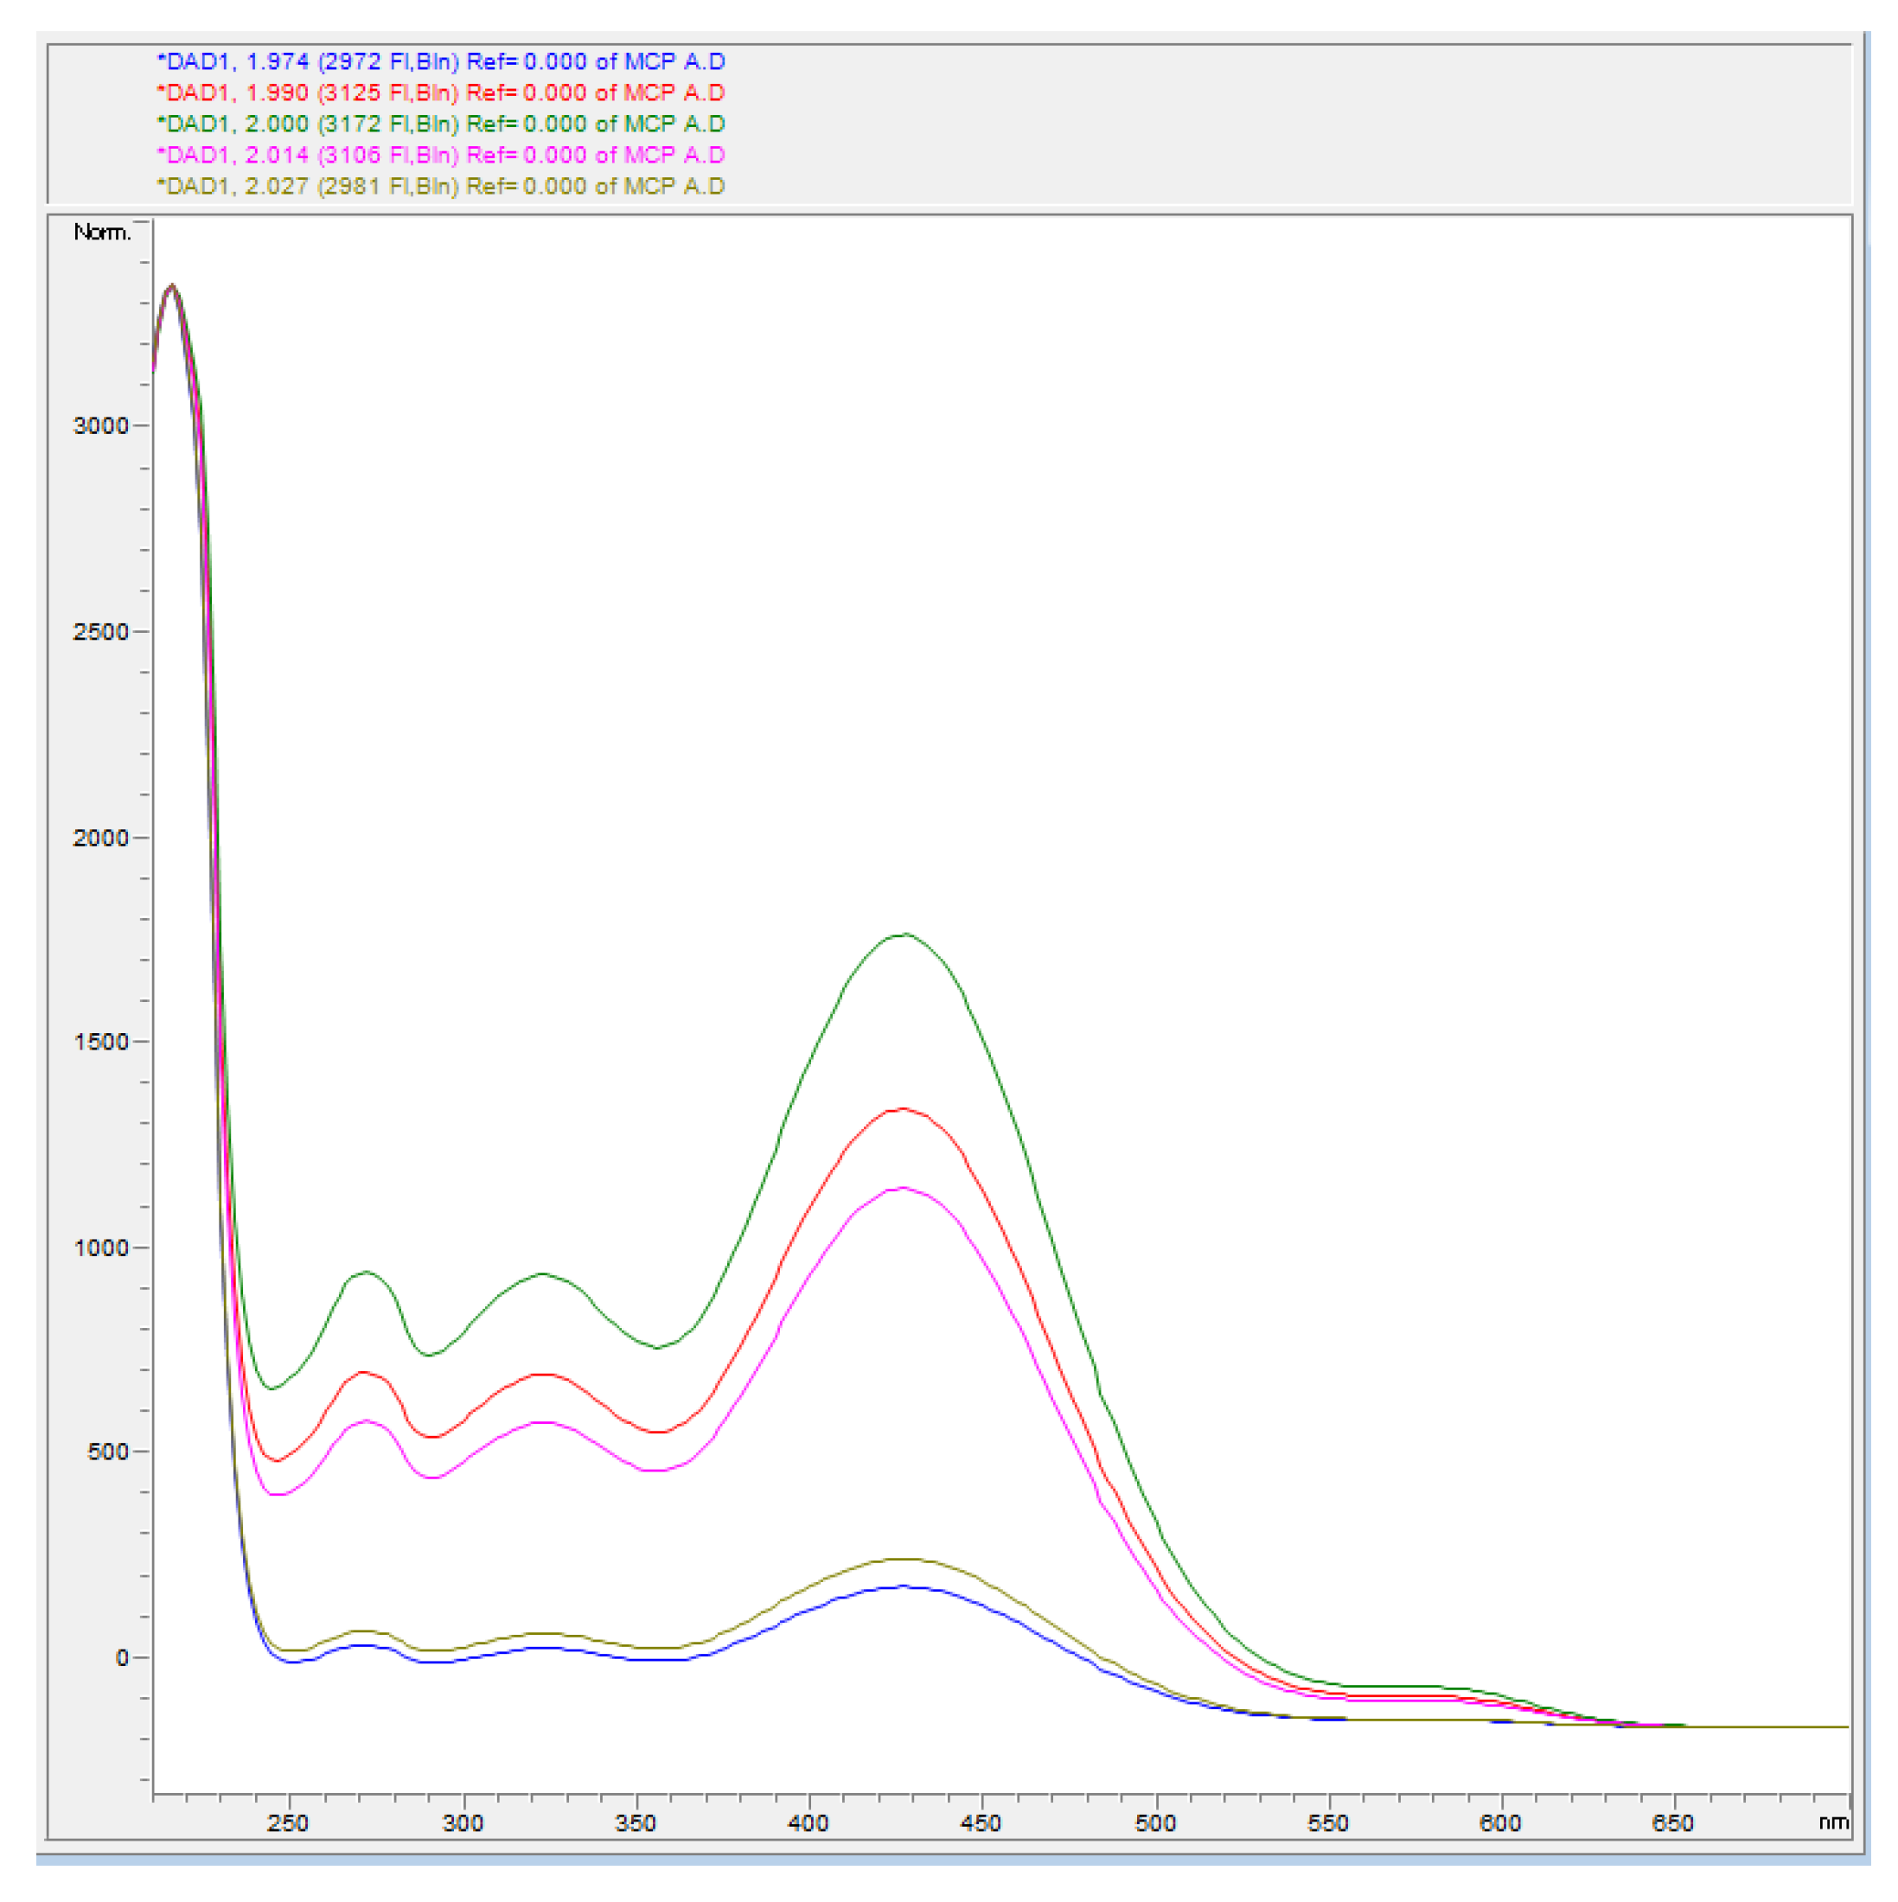Click the red spectrum peak near 430 nm

(x=902, y=1109)
